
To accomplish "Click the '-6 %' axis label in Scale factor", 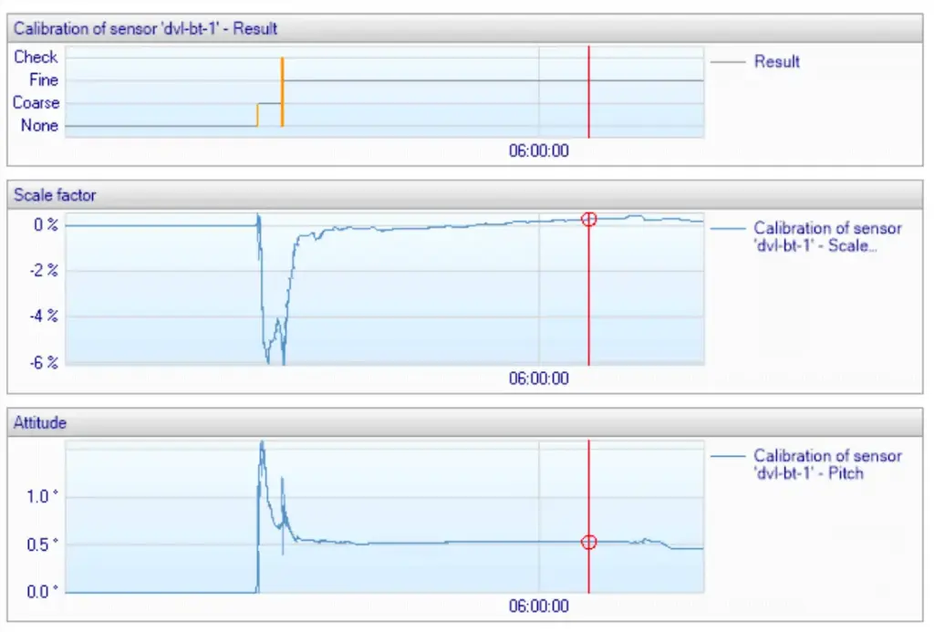I will [x=41, y=362].
